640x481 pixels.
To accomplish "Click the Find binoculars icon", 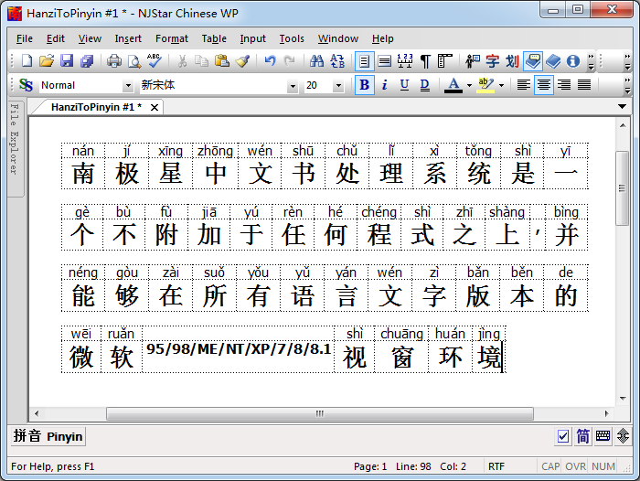I will click(x=316, y=61).
